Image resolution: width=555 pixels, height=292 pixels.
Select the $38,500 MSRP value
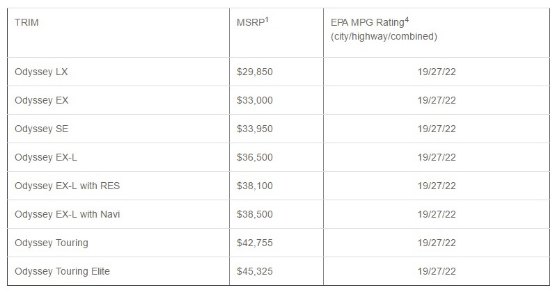pos(255,214)
